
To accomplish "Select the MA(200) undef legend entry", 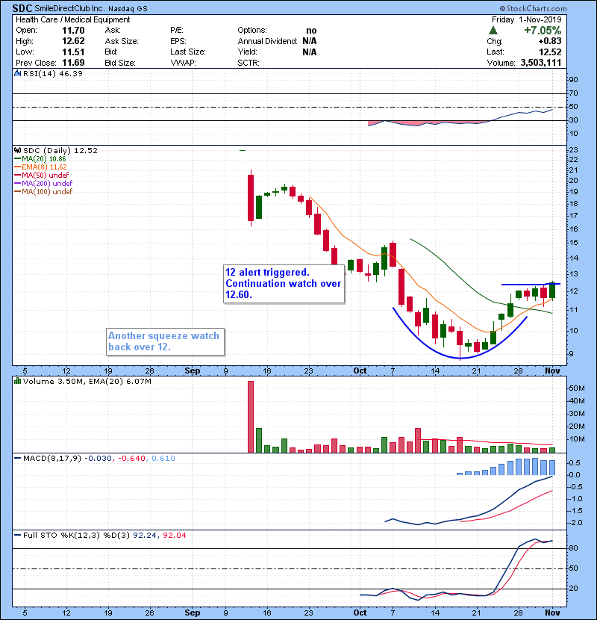I will (43, 184).
